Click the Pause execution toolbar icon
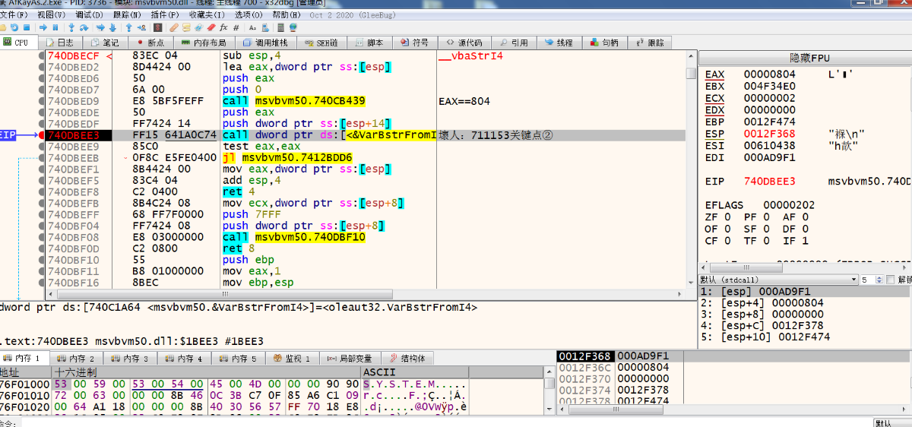This screenshot has width=912, height=427. (x=55, y=27)
